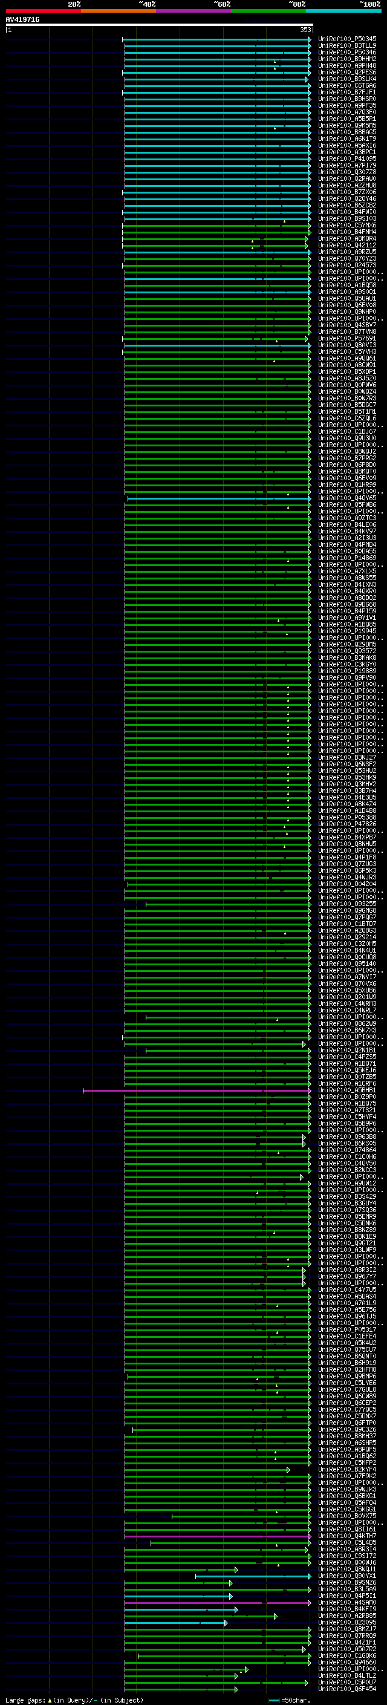Image resolution: width=387 pixels, height=1705 pixels.
Task: Select hit label UniRef100_C4PZS5
Action: (x=347, y=1057)
